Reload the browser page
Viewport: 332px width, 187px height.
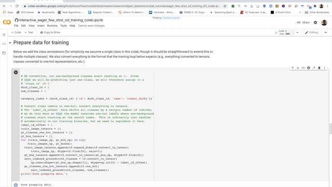pyautogui.click(x=17, y=6)
